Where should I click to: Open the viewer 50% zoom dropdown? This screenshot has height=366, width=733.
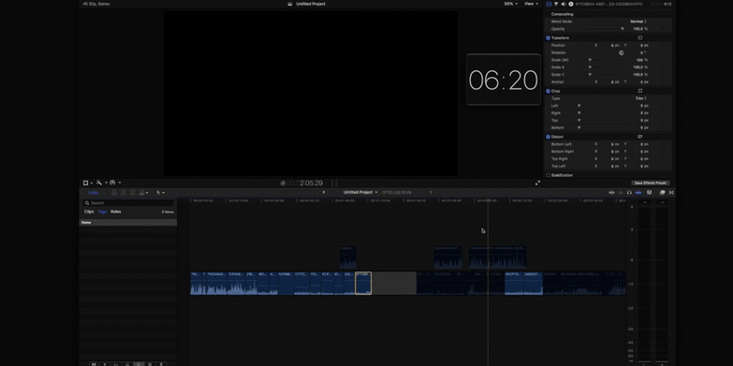[511, 4]
